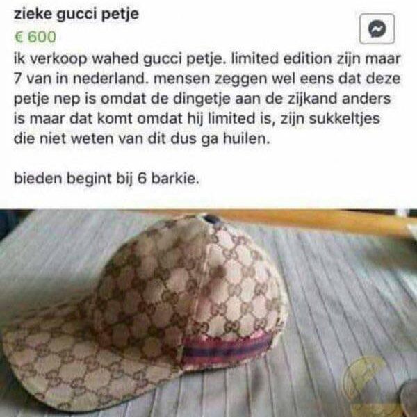
Task: Click the word 'sukkeltjes' in the description
Action: point(345,119)
